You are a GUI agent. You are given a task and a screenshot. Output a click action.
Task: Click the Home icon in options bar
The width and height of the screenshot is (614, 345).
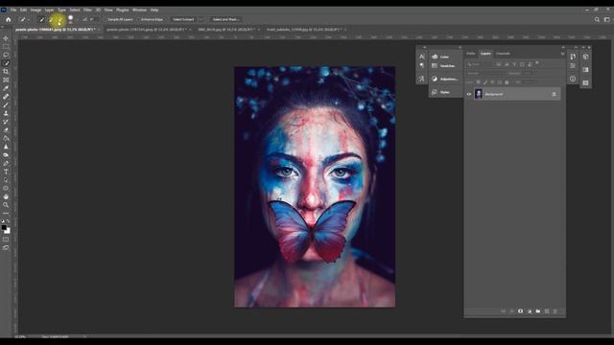point(9,19)
